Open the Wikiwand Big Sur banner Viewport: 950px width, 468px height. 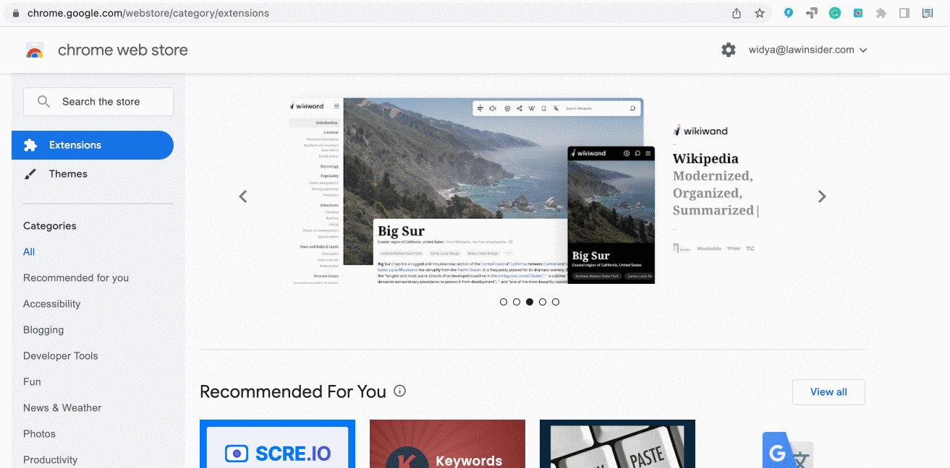coord(472,191)
